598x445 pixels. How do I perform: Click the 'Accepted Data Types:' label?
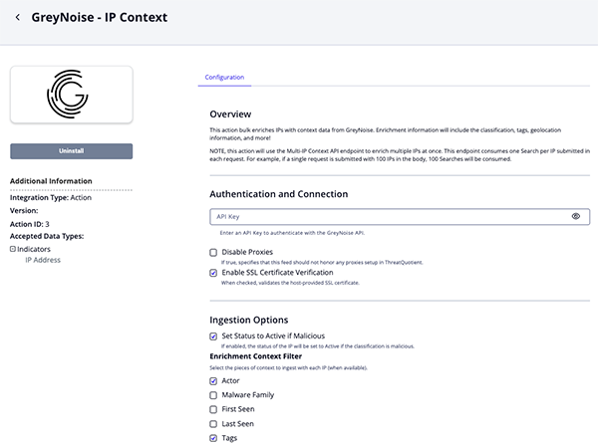coord(47,236)
